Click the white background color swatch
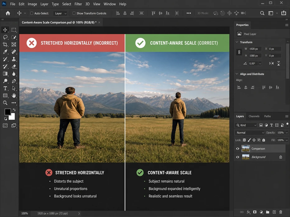Viewport: 290px width, 217px height. (x=12, y=117)
